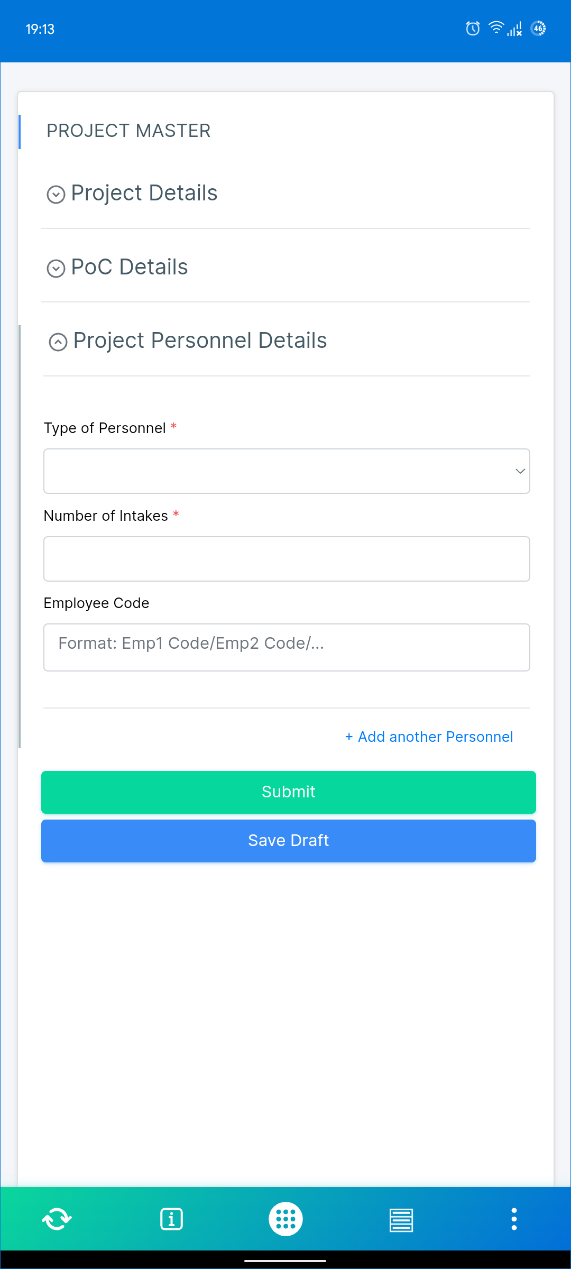
Task: Tap Save Draft to store the form
Action: click(289, 840)
